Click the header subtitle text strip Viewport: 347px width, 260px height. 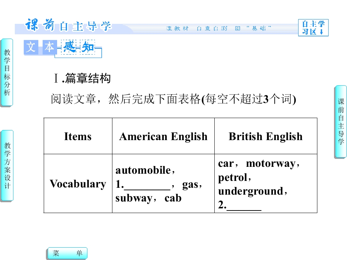[x=219, y=28]
